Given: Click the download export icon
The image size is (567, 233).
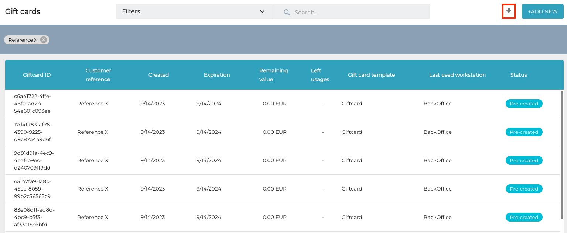Looking at the screenshot, I should coord(509,11).
